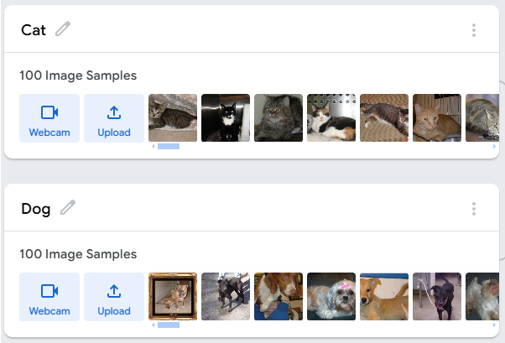This screenshot has width=505, height=343.
Task: Click the Cat class name label
Action: pos(34,30)
